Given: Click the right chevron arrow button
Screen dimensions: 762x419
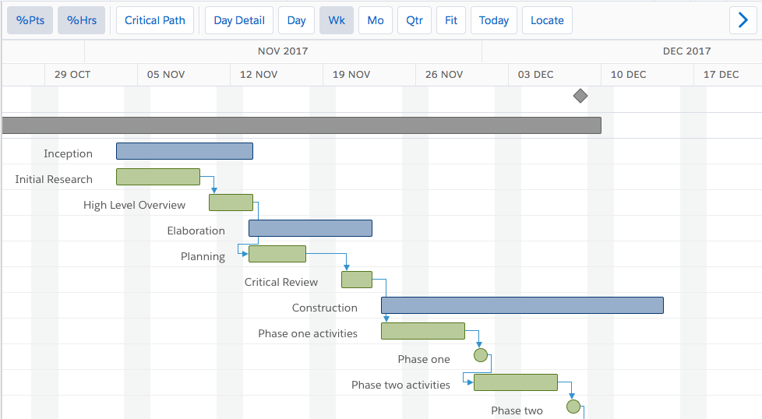Looking at the screenshot, I should pos(743,20).
